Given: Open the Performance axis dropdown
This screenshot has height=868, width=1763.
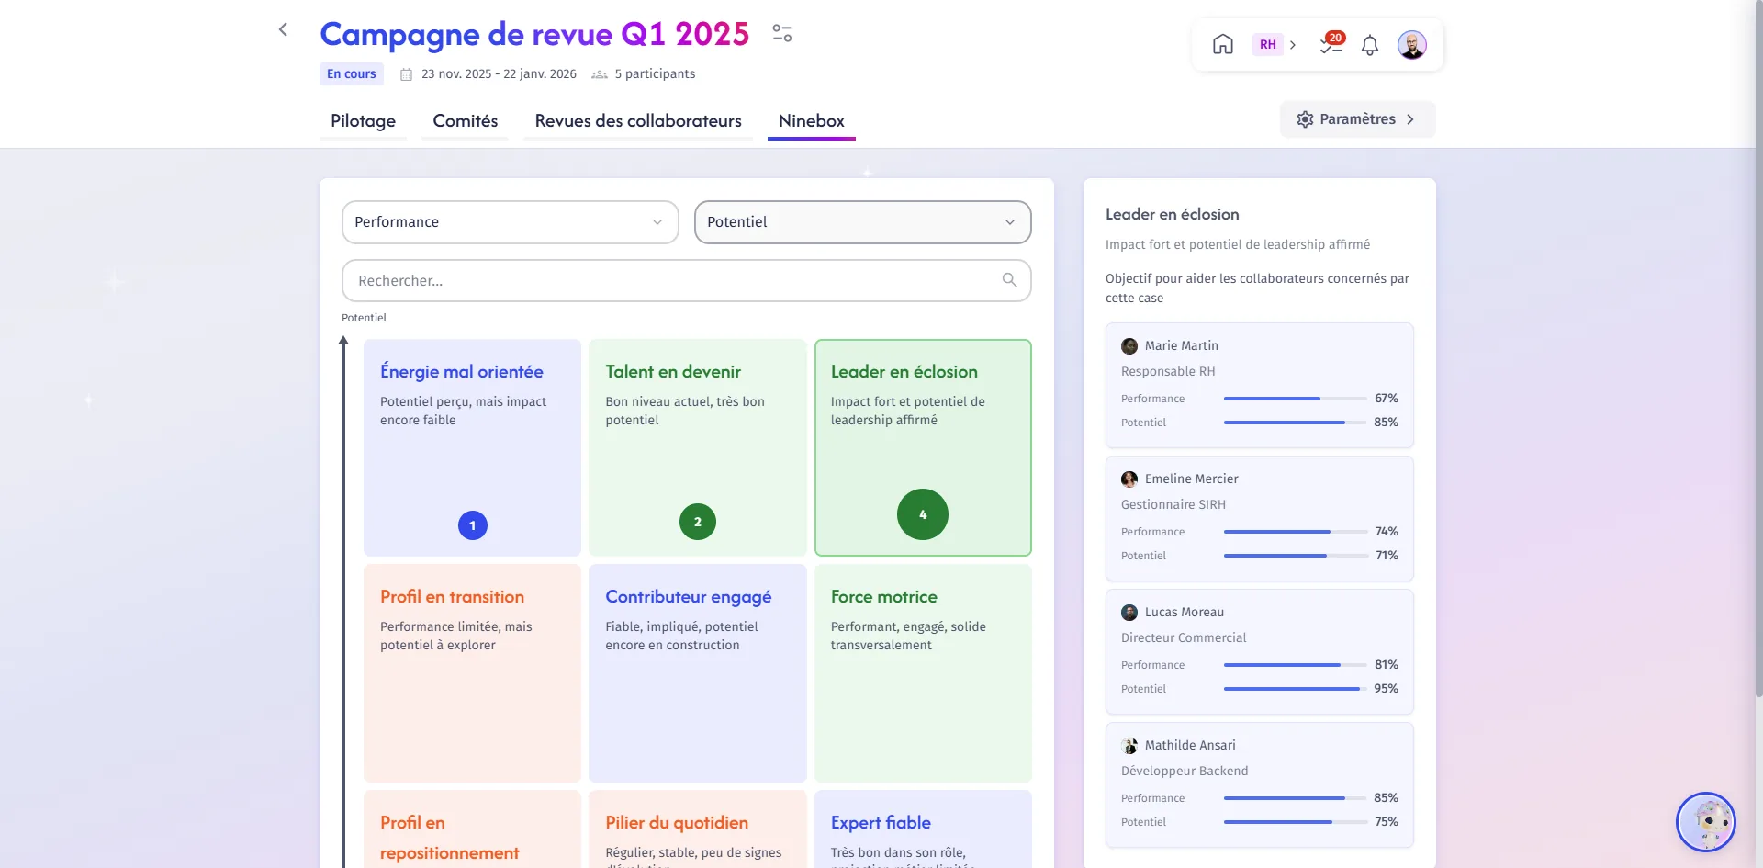Looking at the screenshot, I should pos(511,222).
